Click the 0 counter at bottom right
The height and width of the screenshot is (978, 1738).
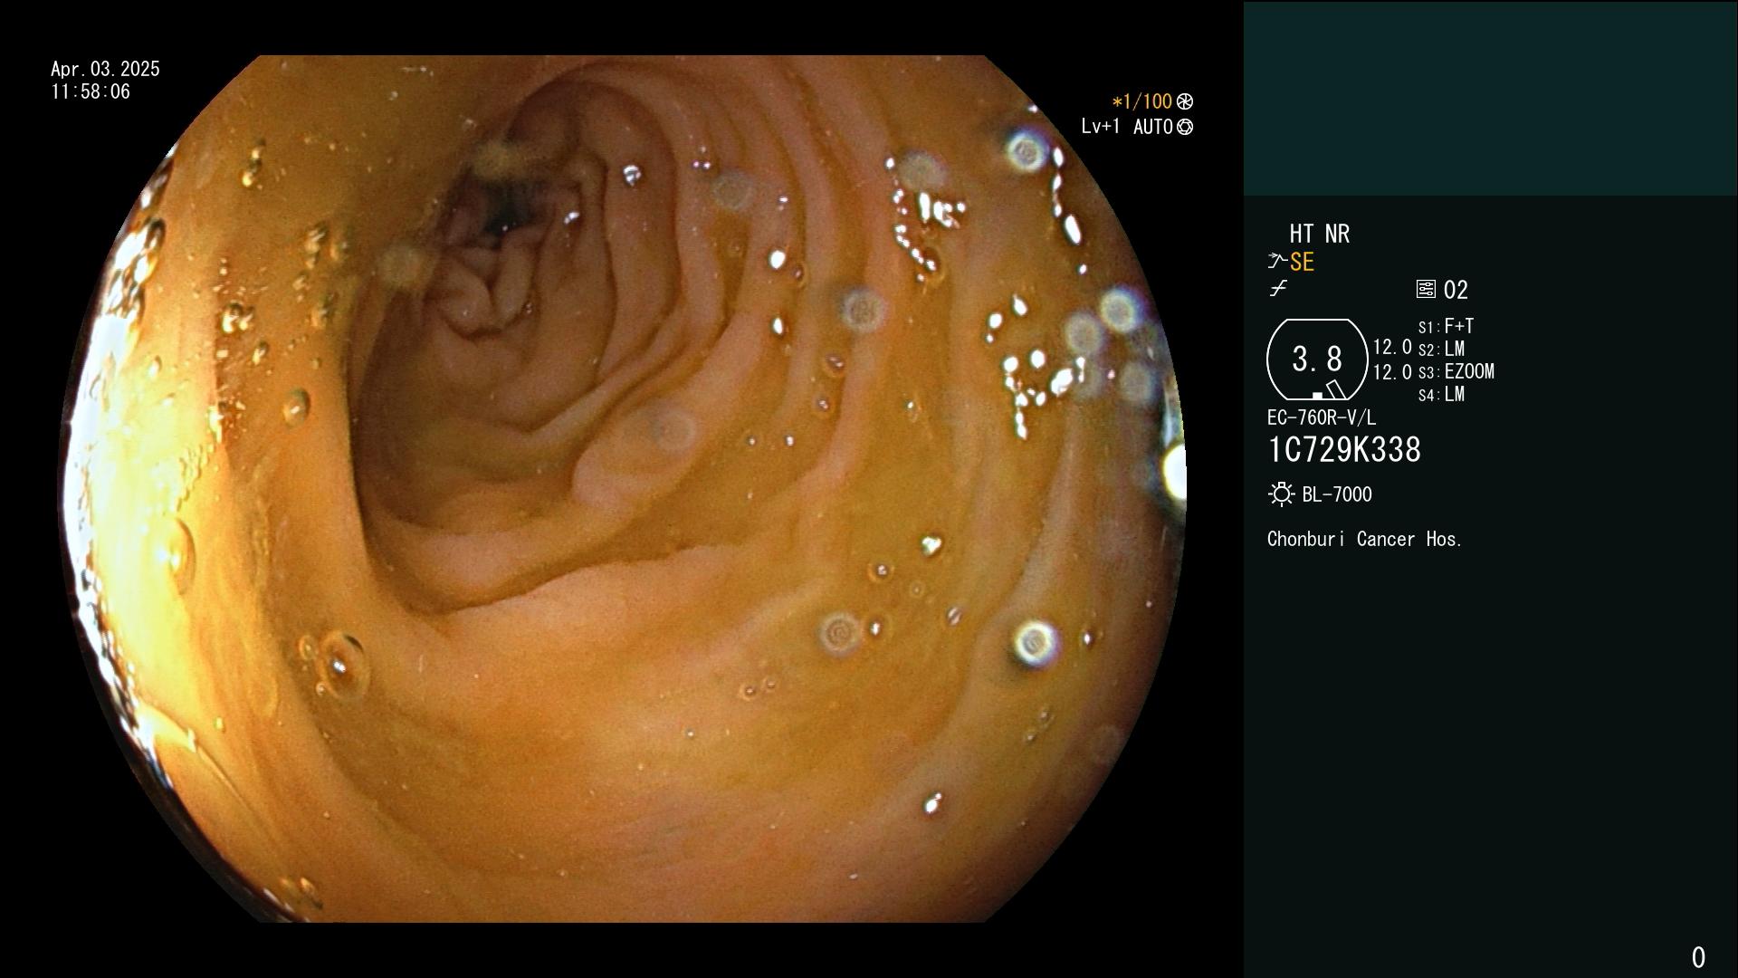click(1698, 957)
